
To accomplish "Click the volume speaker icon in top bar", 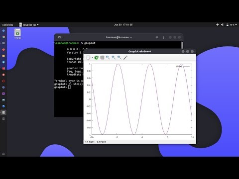I will (223, 25).
